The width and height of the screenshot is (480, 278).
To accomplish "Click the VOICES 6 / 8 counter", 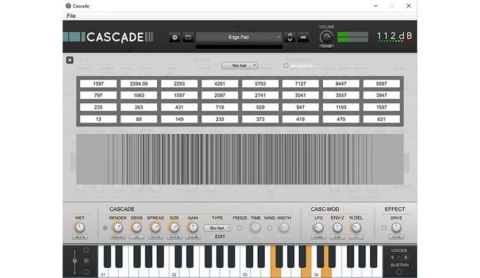I will [399, 257].
